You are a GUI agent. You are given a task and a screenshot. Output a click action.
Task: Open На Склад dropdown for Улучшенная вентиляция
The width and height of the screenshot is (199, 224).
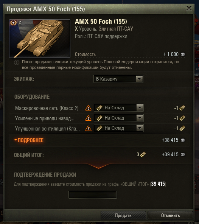[x=119, y=128]
